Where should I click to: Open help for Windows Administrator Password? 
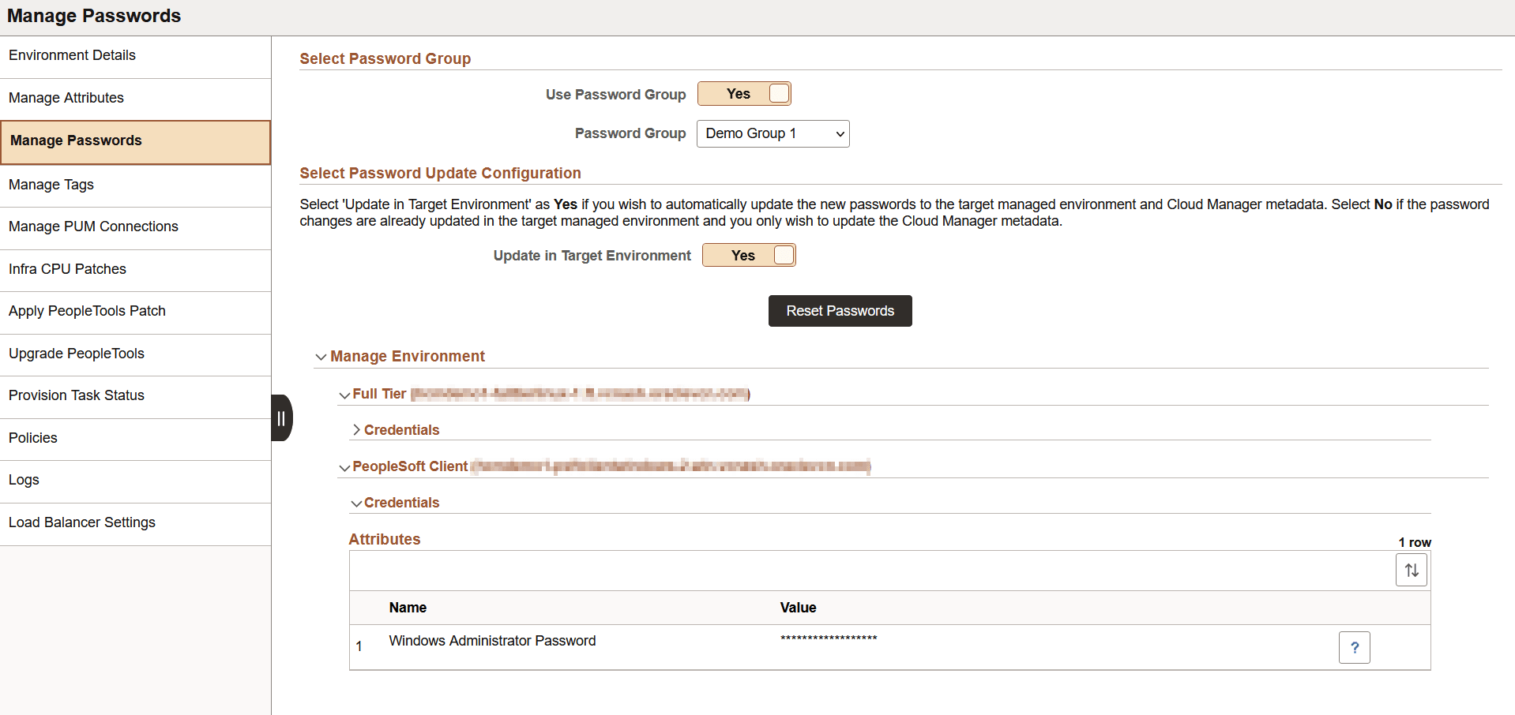tap(1355, 647)
